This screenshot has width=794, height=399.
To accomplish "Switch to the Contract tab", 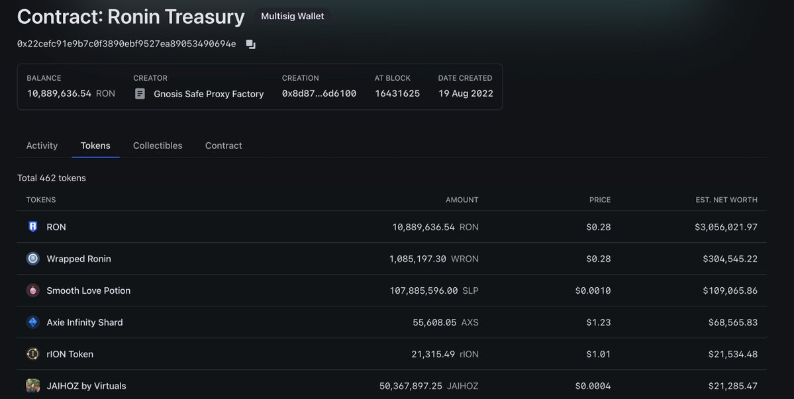I will pyautogui.click(x=223, y=145).
